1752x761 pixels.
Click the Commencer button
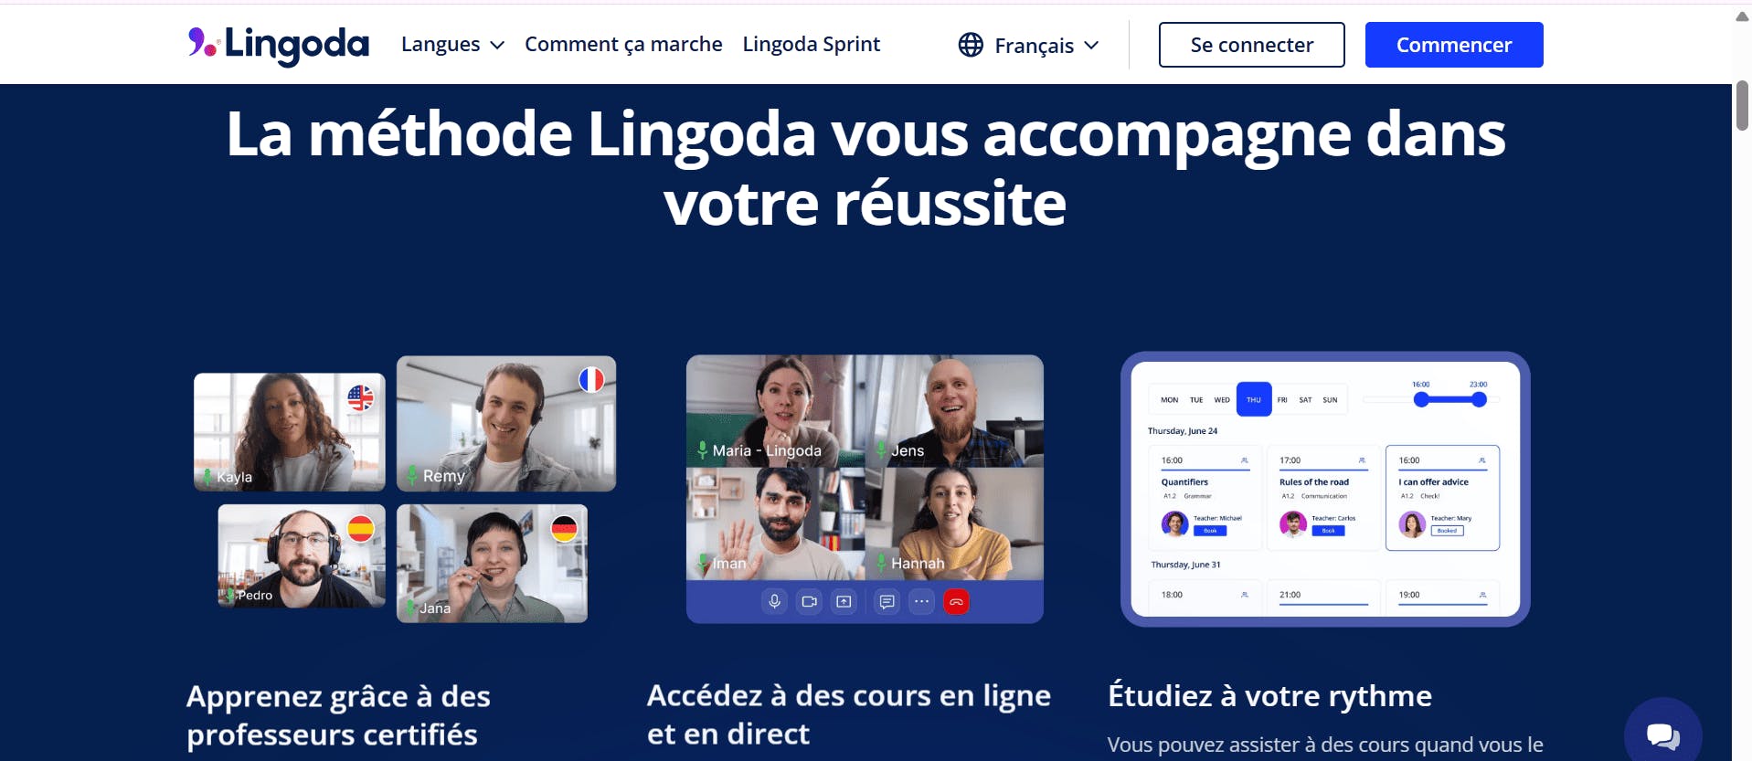click(1454, 45)
